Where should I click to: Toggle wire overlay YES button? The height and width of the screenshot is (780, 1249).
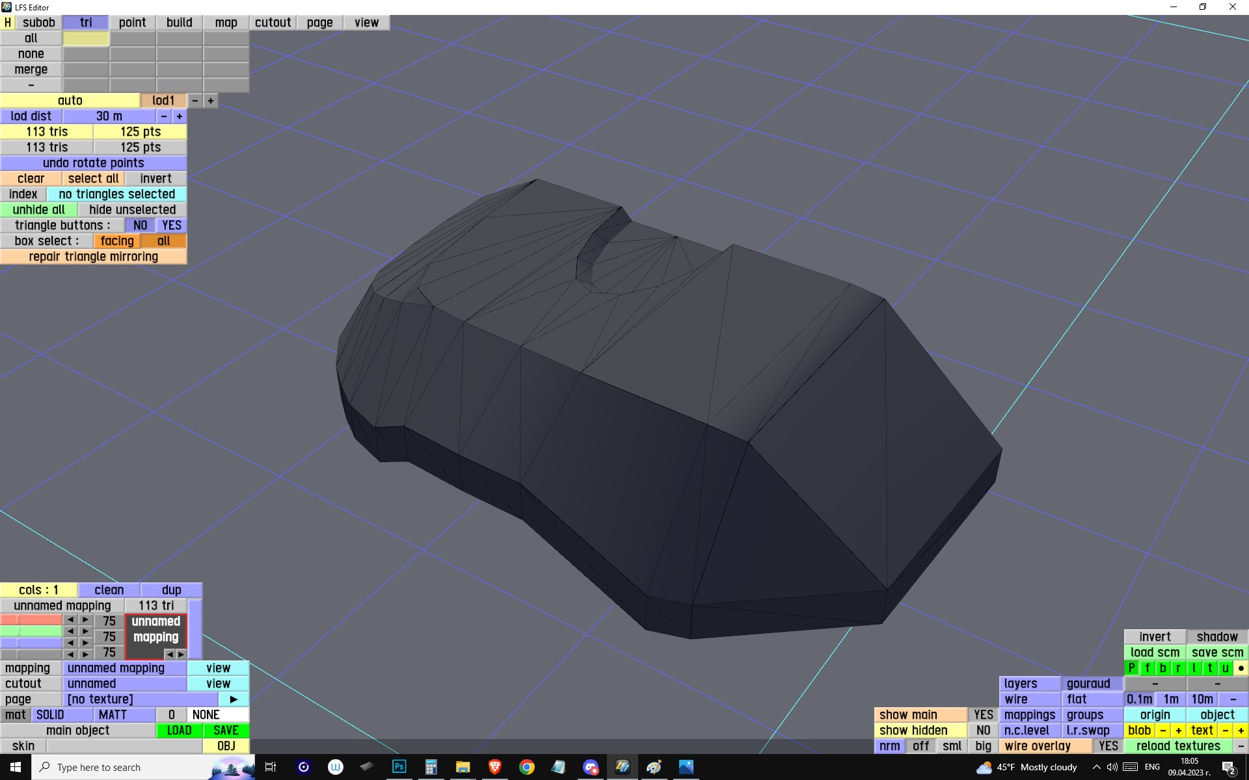pyautogui.click(x=1108, y=746)
